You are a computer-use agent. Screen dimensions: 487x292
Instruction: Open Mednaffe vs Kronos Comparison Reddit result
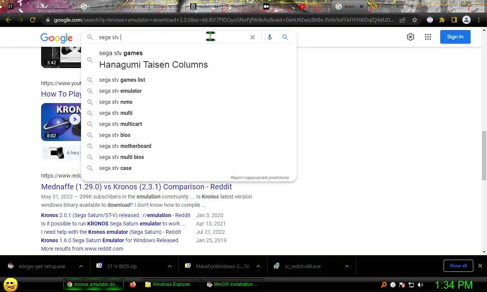tap(136, 187)
